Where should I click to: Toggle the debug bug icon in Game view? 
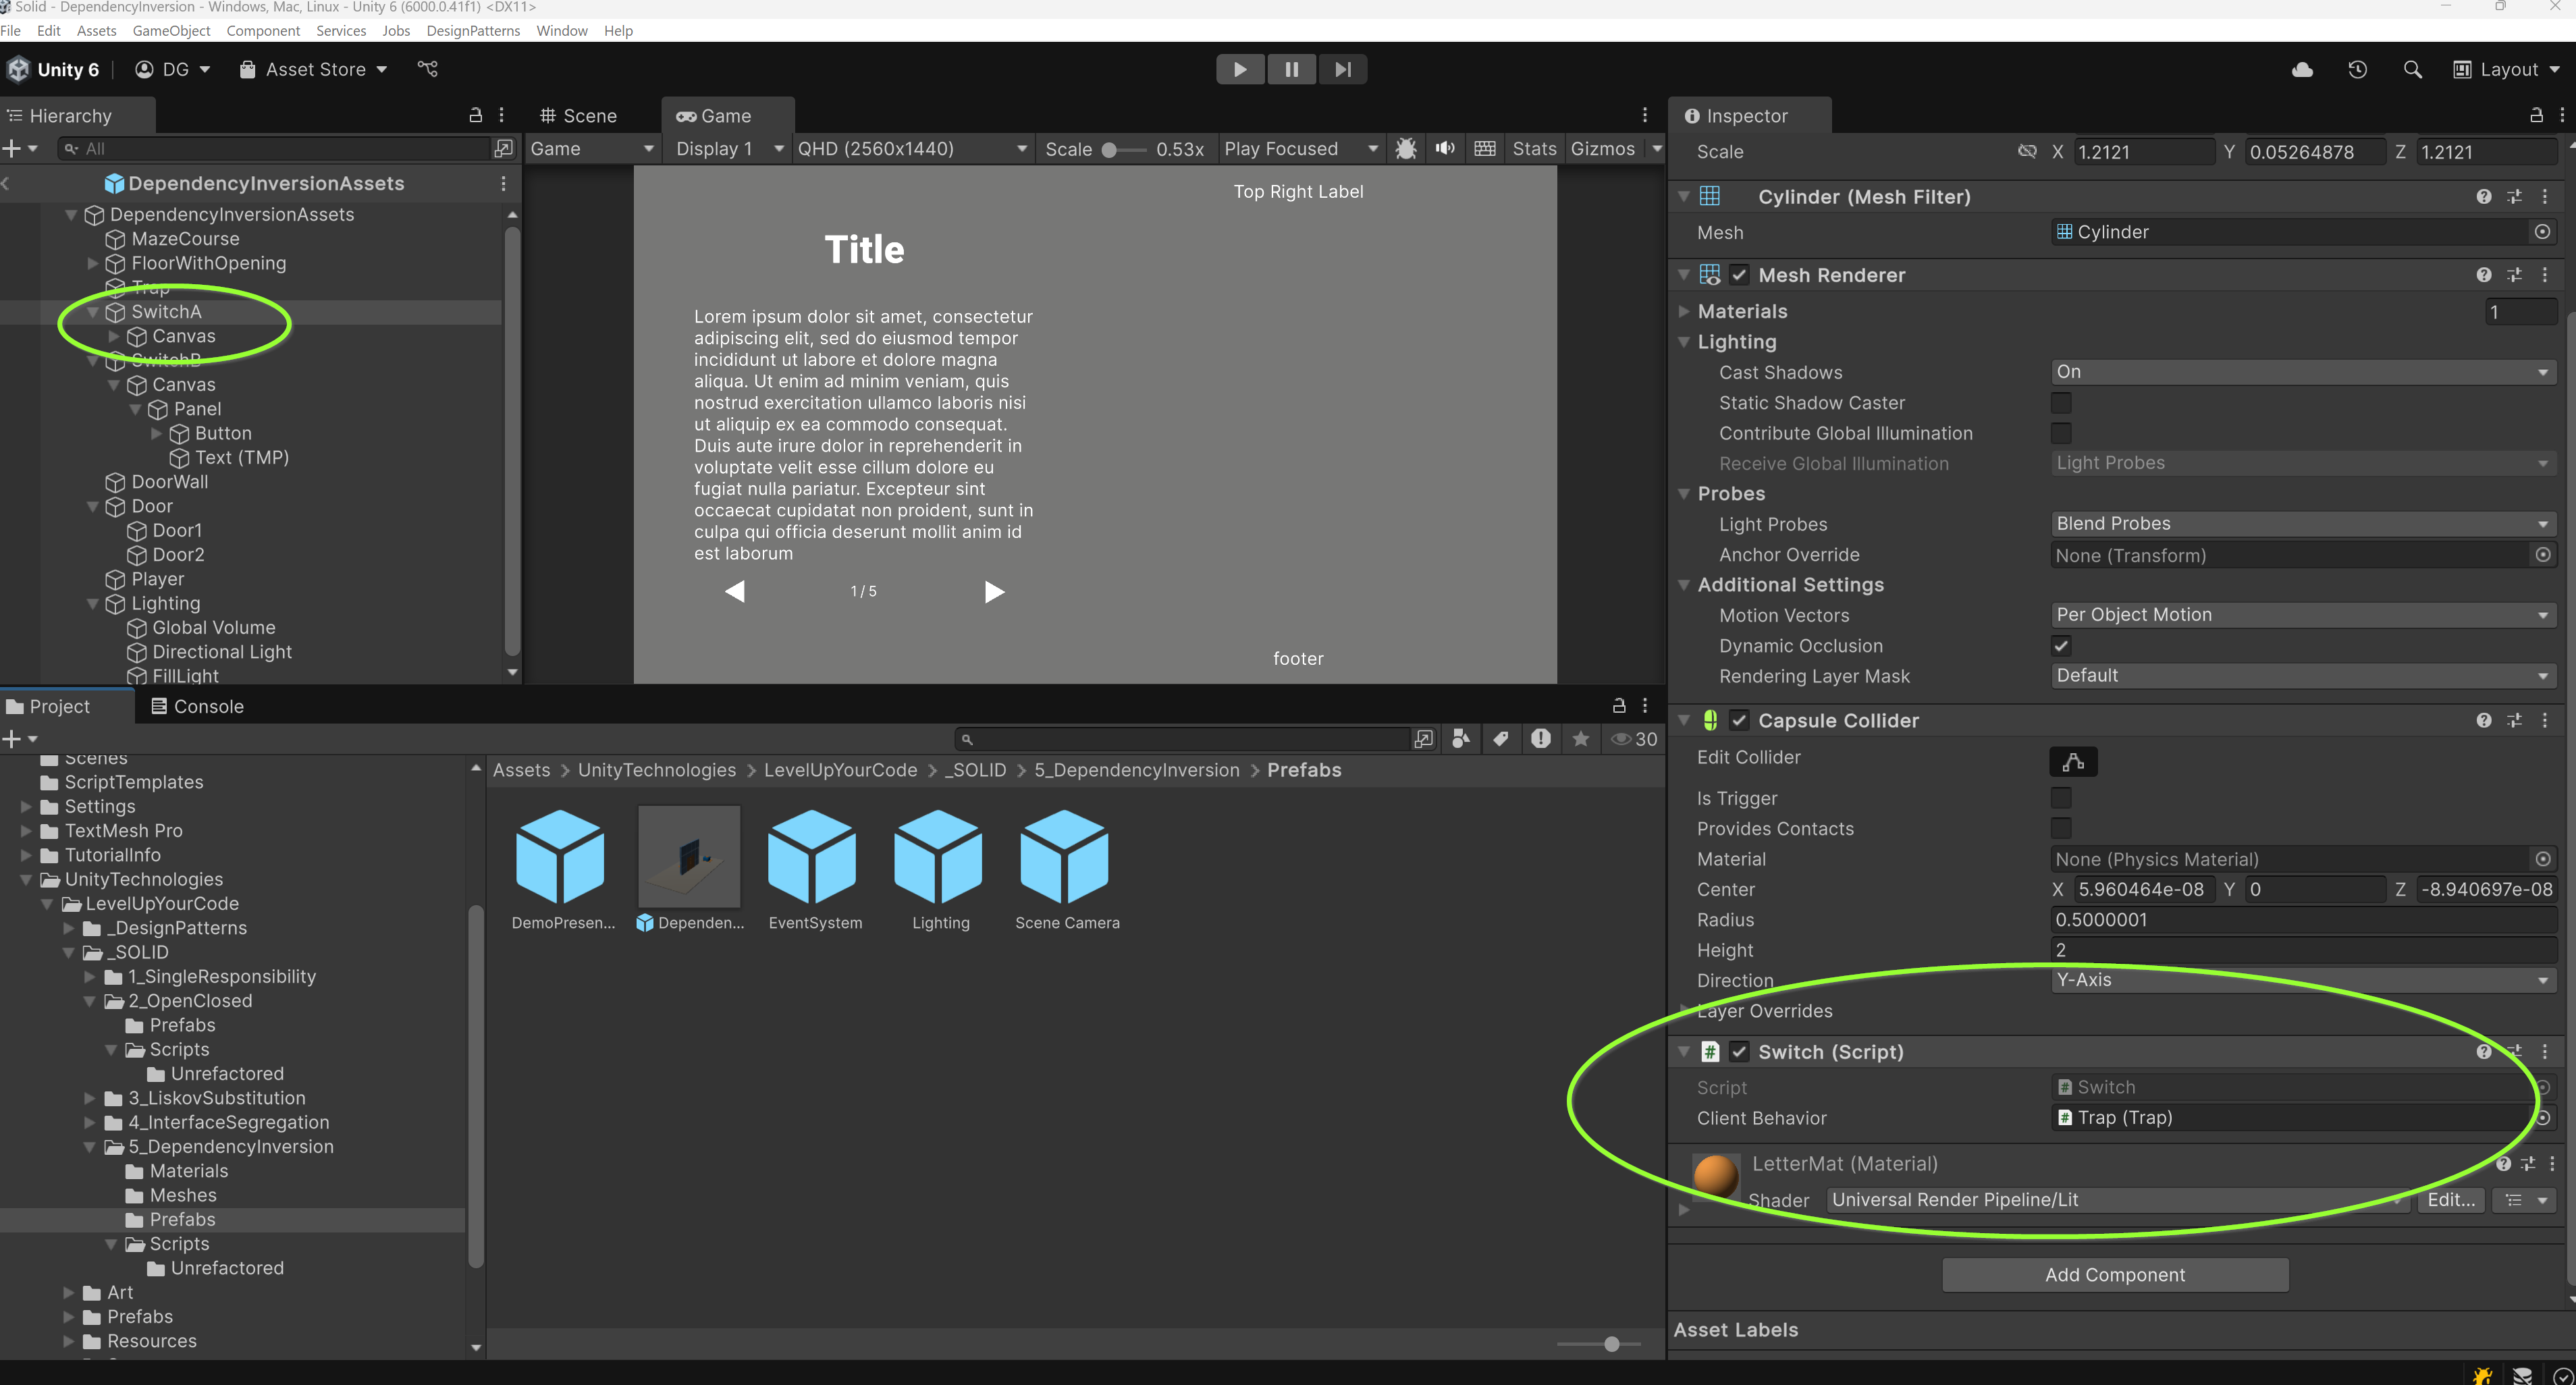coord(1405,149)
